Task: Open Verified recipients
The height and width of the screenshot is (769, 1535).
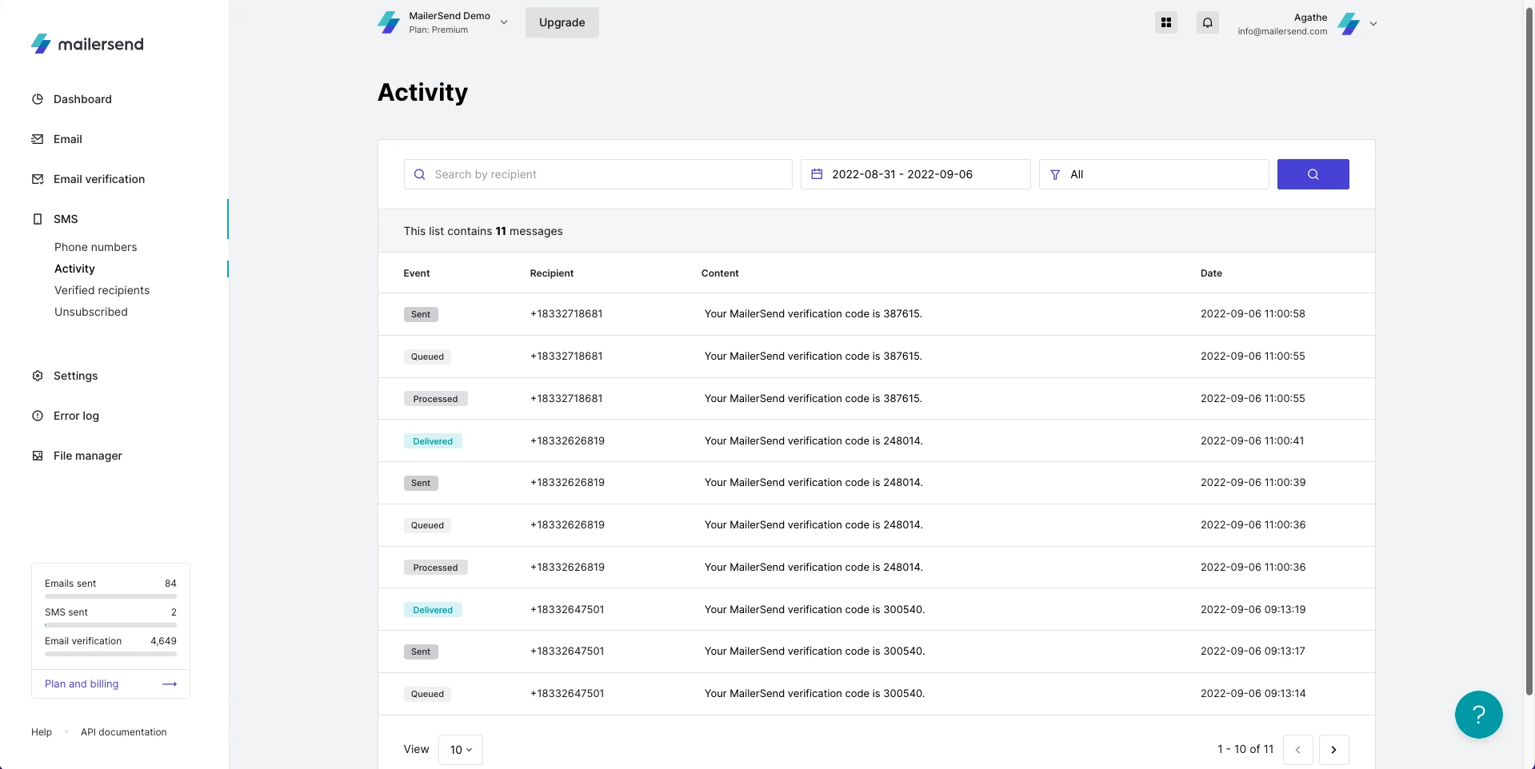Action: click(x=102, y=290)
